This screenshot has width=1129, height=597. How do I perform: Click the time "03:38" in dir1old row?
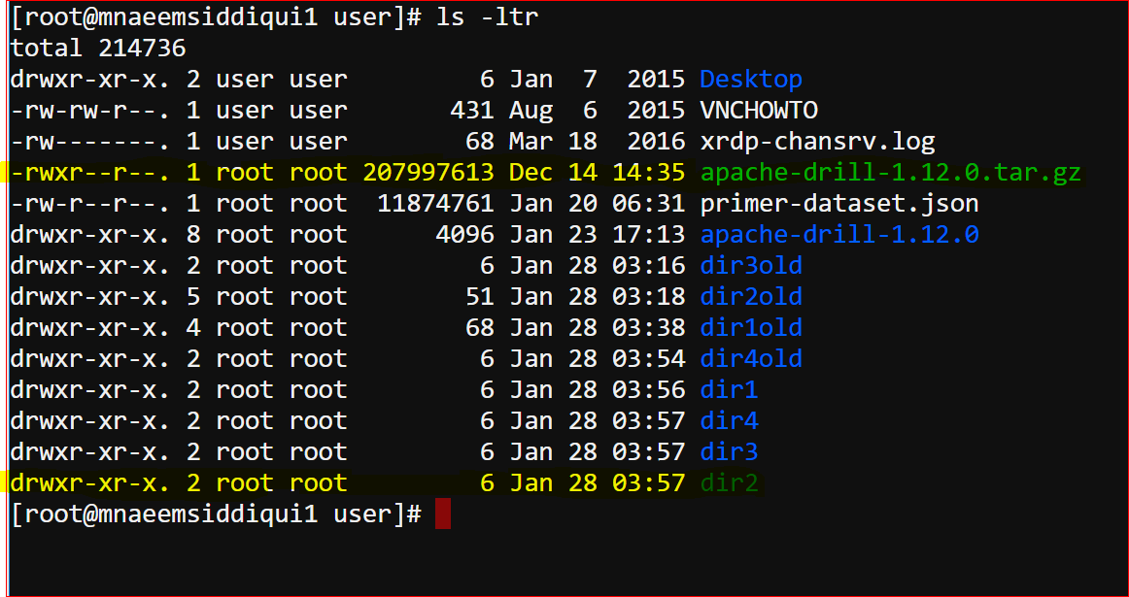[x=649, y=327]
